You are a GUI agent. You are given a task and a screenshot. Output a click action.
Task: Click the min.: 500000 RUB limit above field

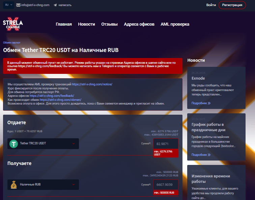tap(167, 172)
